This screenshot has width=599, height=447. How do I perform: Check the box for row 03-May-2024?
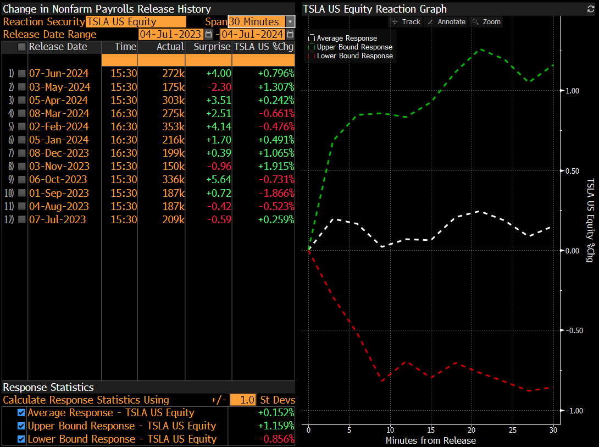[x=22, y=87]
